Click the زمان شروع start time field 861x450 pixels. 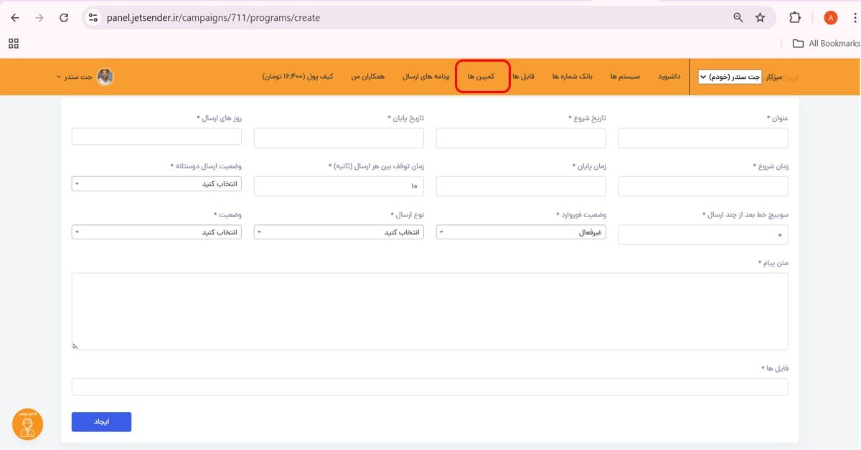(703, 186)
